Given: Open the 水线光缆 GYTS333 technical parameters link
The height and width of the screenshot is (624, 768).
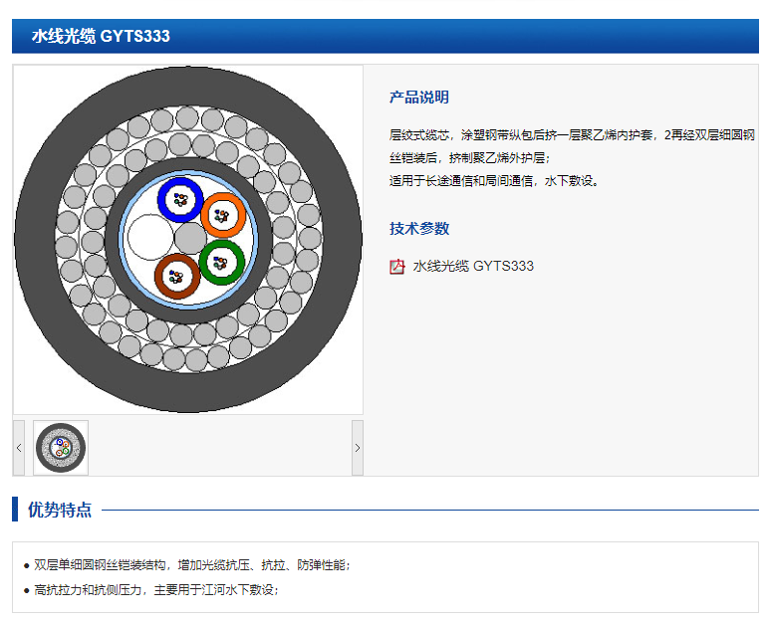Looking at the screenshot, I should pos(473,266).
